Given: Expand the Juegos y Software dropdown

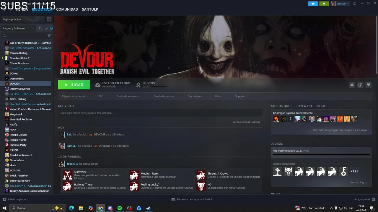Looking at the screenshot, I should [x=19, y=28].
